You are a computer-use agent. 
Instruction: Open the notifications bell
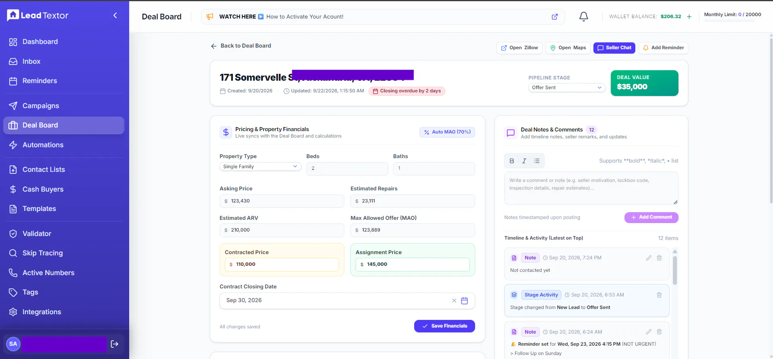coord(584,17)
